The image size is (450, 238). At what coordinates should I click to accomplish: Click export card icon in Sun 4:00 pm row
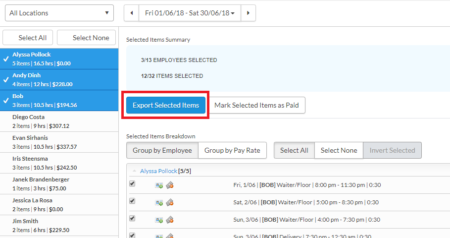pyautogui.click(x=159, y=220)
